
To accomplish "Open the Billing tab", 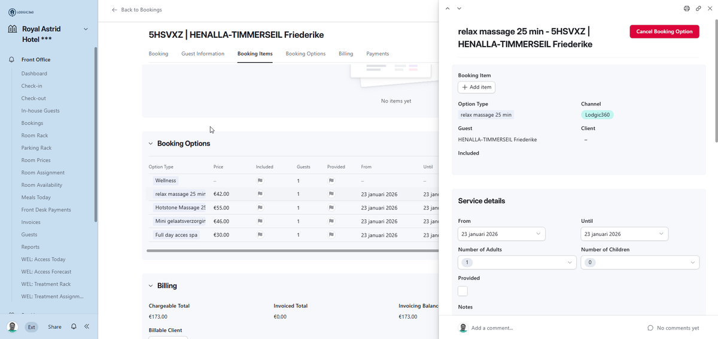I will tap(346, 54).
